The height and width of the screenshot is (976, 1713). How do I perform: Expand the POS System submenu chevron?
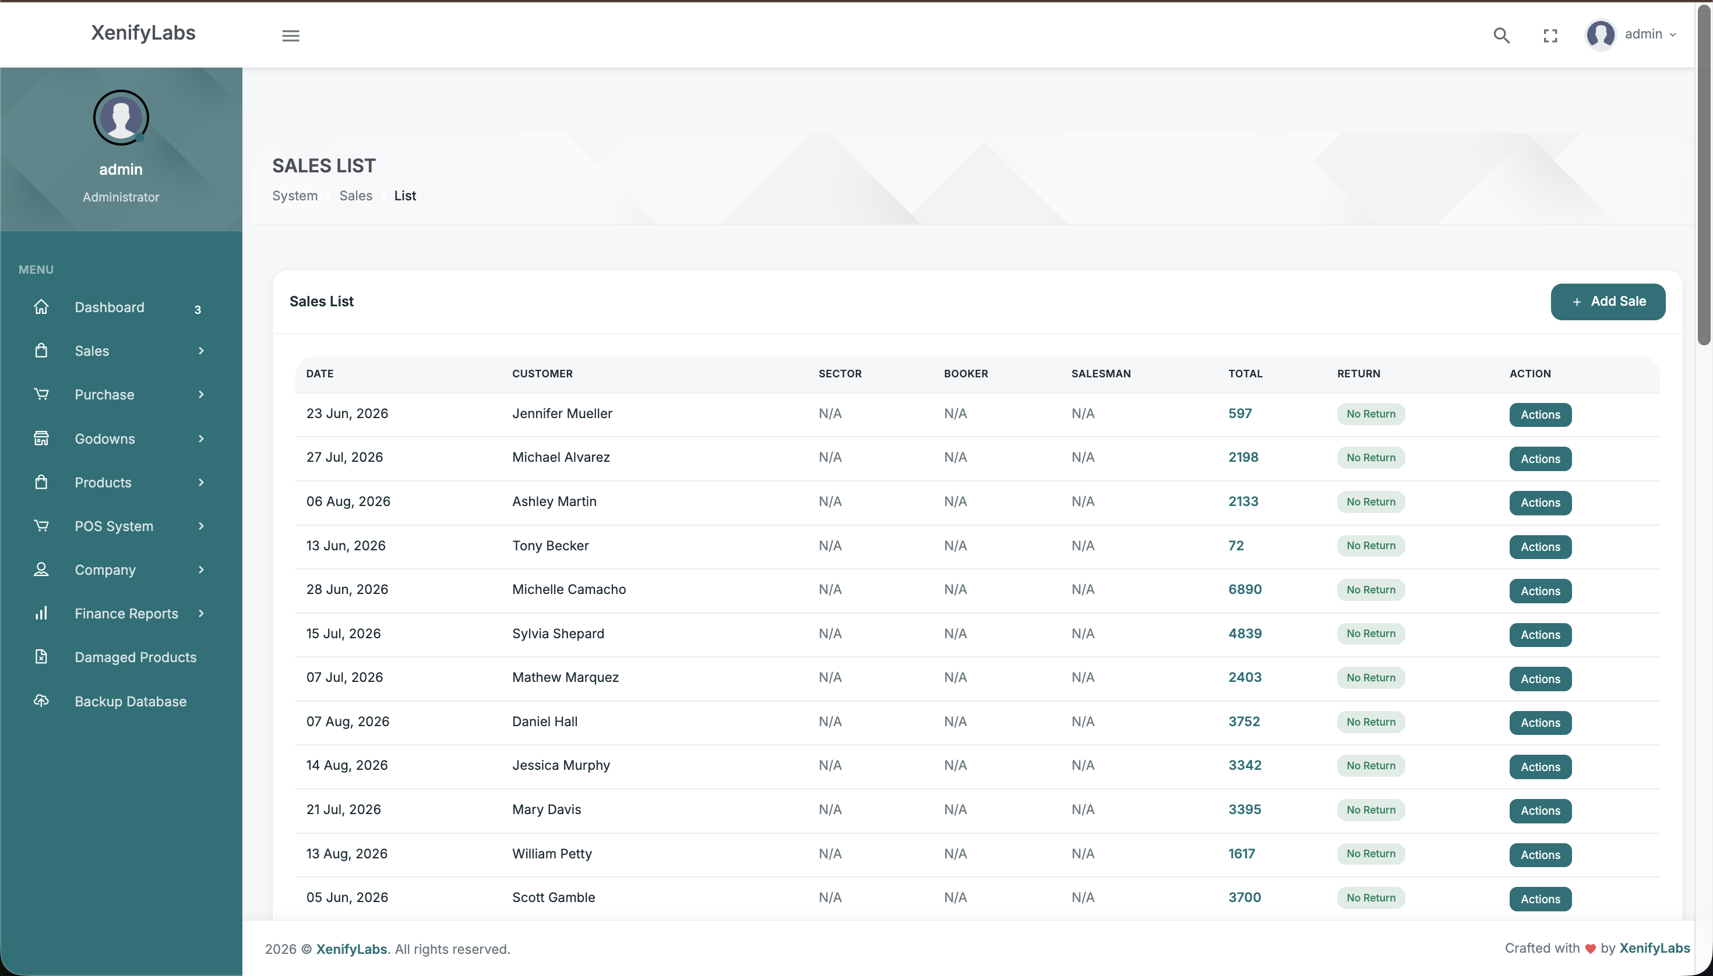click(200, 525)
